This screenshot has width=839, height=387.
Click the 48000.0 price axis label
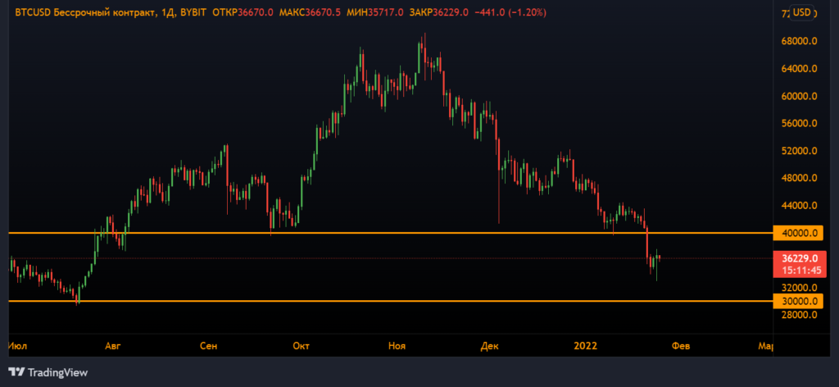(799, 178)
